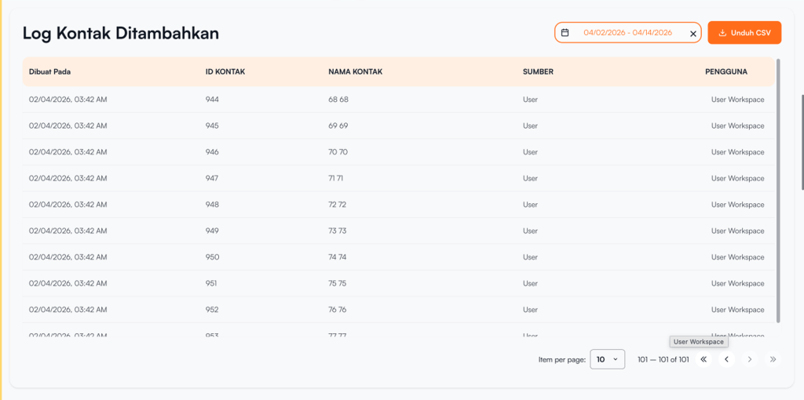The width and height of the screenshot is (804, 400).
Task: Go to the first page of results
Action: click(703, 359)
